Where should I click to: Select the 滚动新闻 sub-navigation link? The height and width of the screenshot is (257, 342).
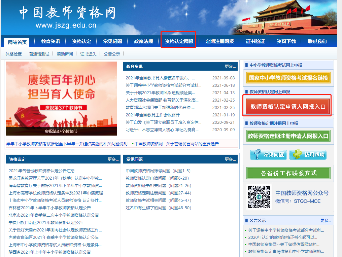[65, 54]
